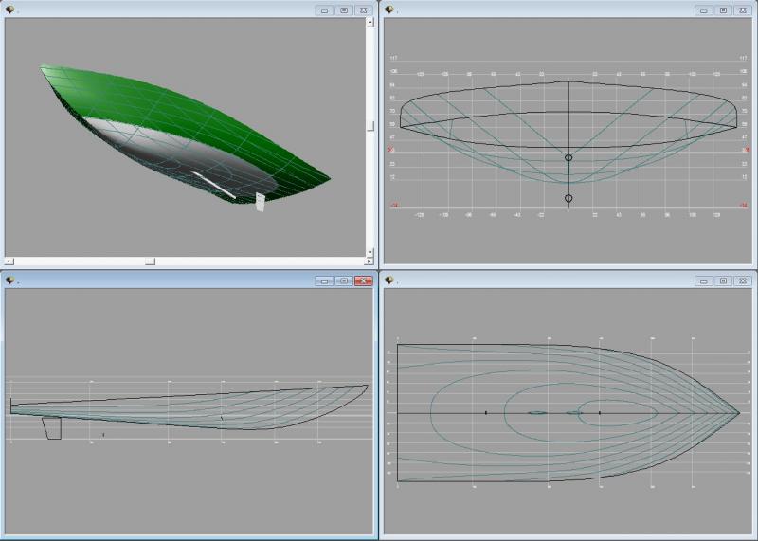Close the top-down waterlines plan window
The image size is (758, 541).
pos(743,281)
